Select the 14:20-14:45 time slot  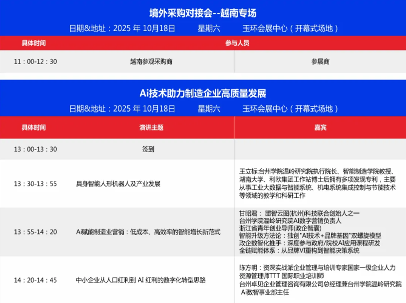pyautogui.click(x=35, y=280)
